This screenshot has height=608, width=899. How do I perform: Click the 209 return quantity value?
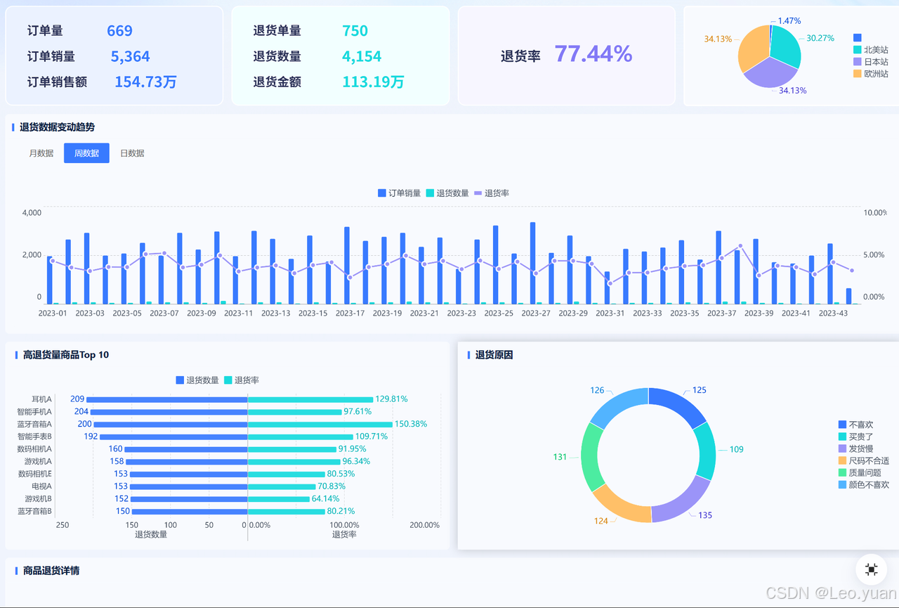[77, 399]
